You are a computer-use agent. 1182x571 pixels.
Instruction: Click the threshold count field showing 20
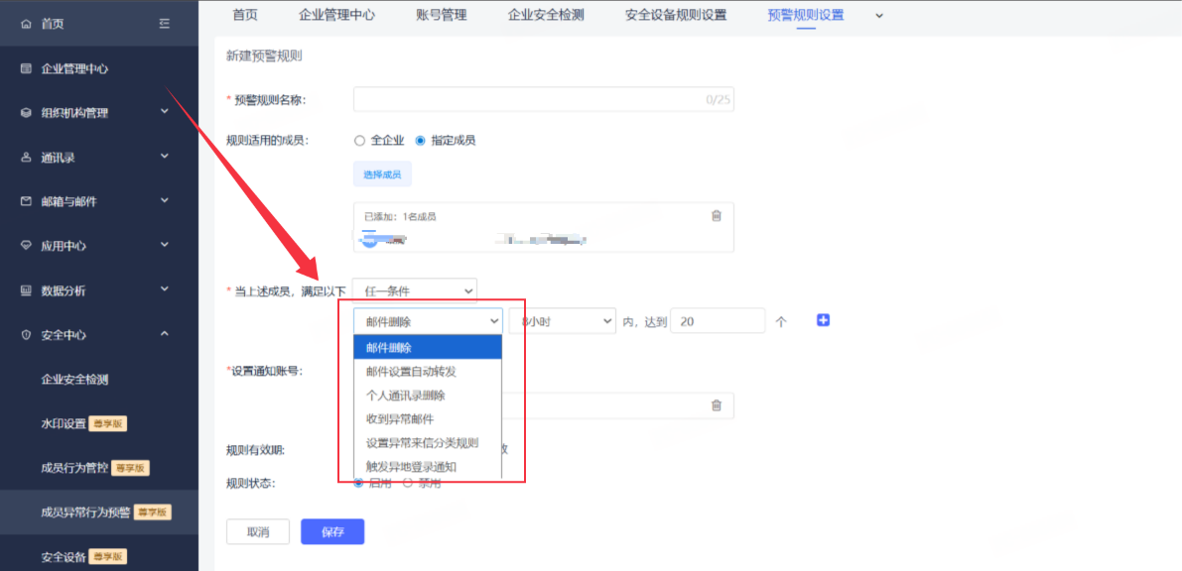click(717, 321)
